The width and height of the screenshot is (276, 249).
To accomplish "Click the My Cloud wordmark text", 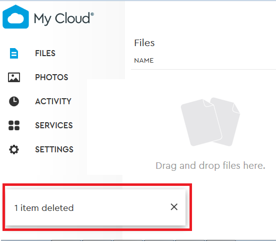I will [x=62, y=19].
